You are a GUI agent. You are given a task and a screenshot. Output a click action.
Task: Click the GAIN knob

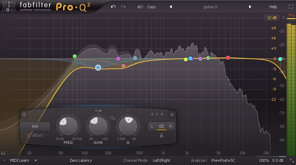[98, 126]
